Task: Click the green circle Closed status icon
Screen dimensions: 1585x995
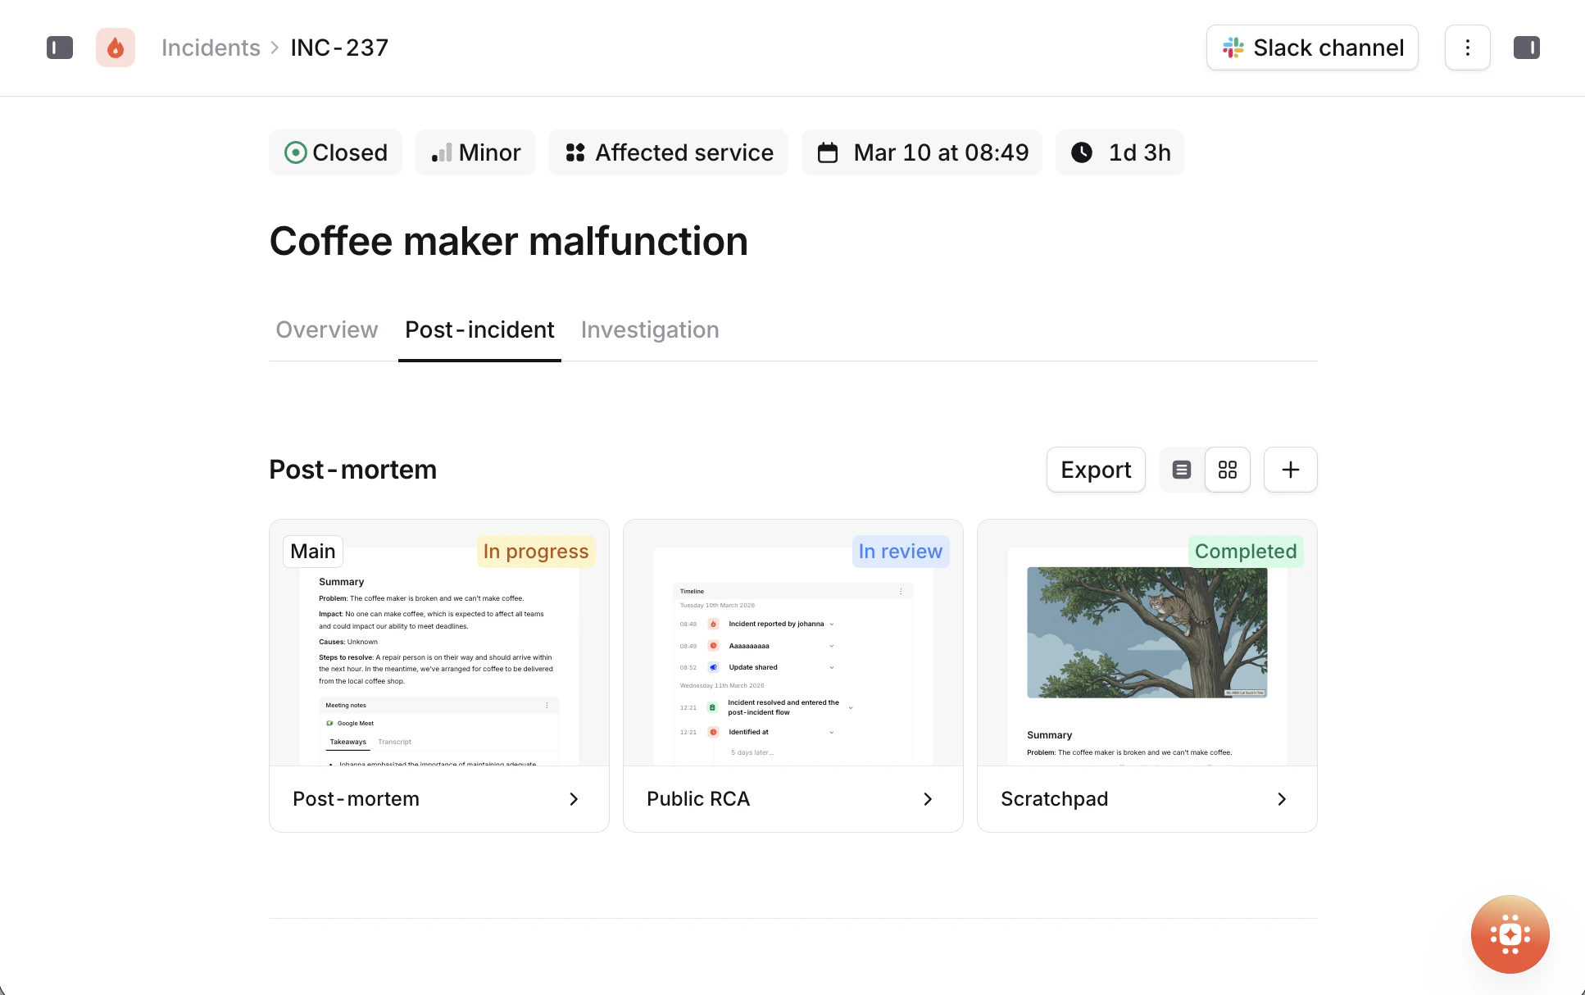Action: [x=296, y=152]
